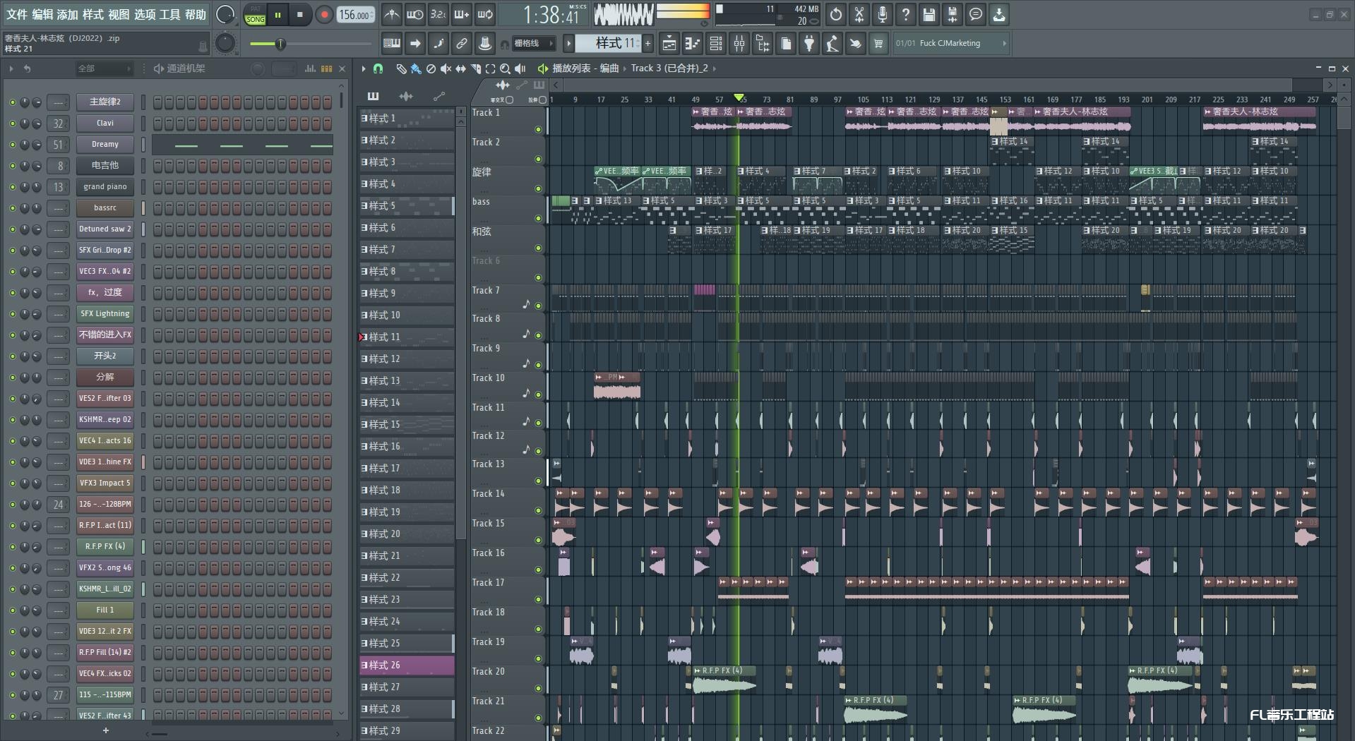Open the 样式 11 pattern selector
Viewport: 1355px width, 741px height.
607,44
